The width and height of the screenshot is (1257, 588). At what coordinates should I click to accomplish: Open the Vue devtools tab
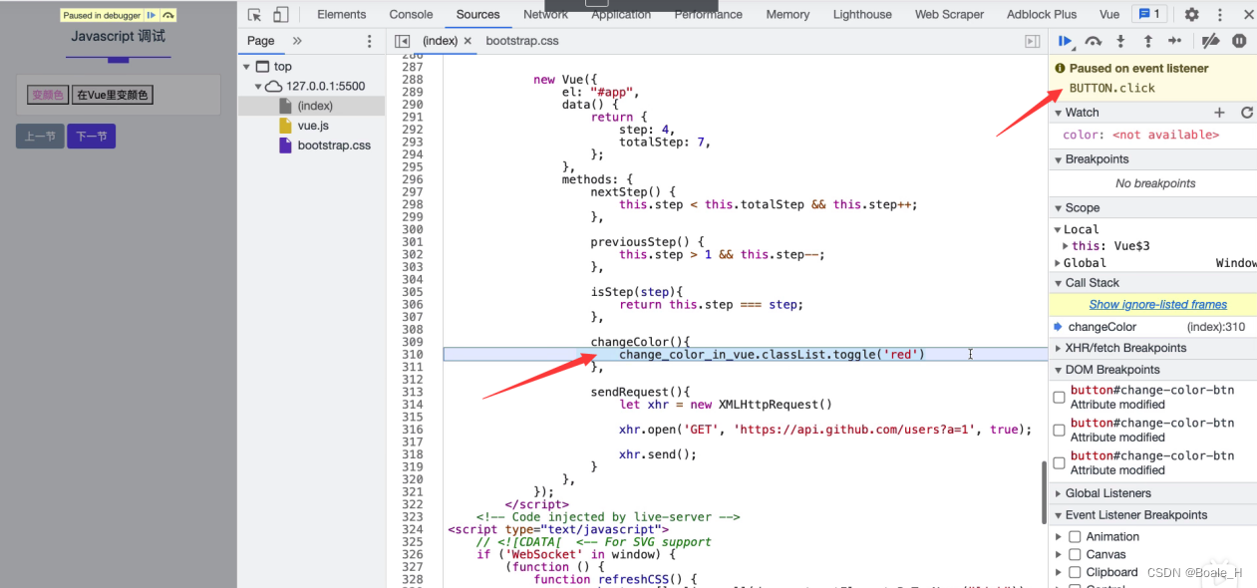1109,14
